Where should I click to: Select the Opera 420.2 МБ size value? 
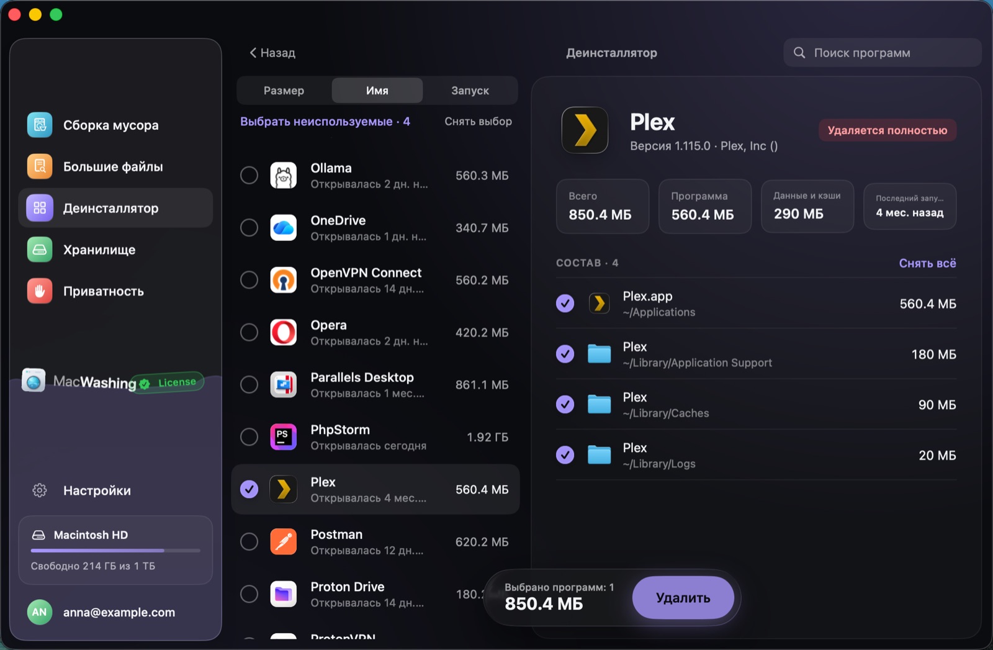coord(482,333)
